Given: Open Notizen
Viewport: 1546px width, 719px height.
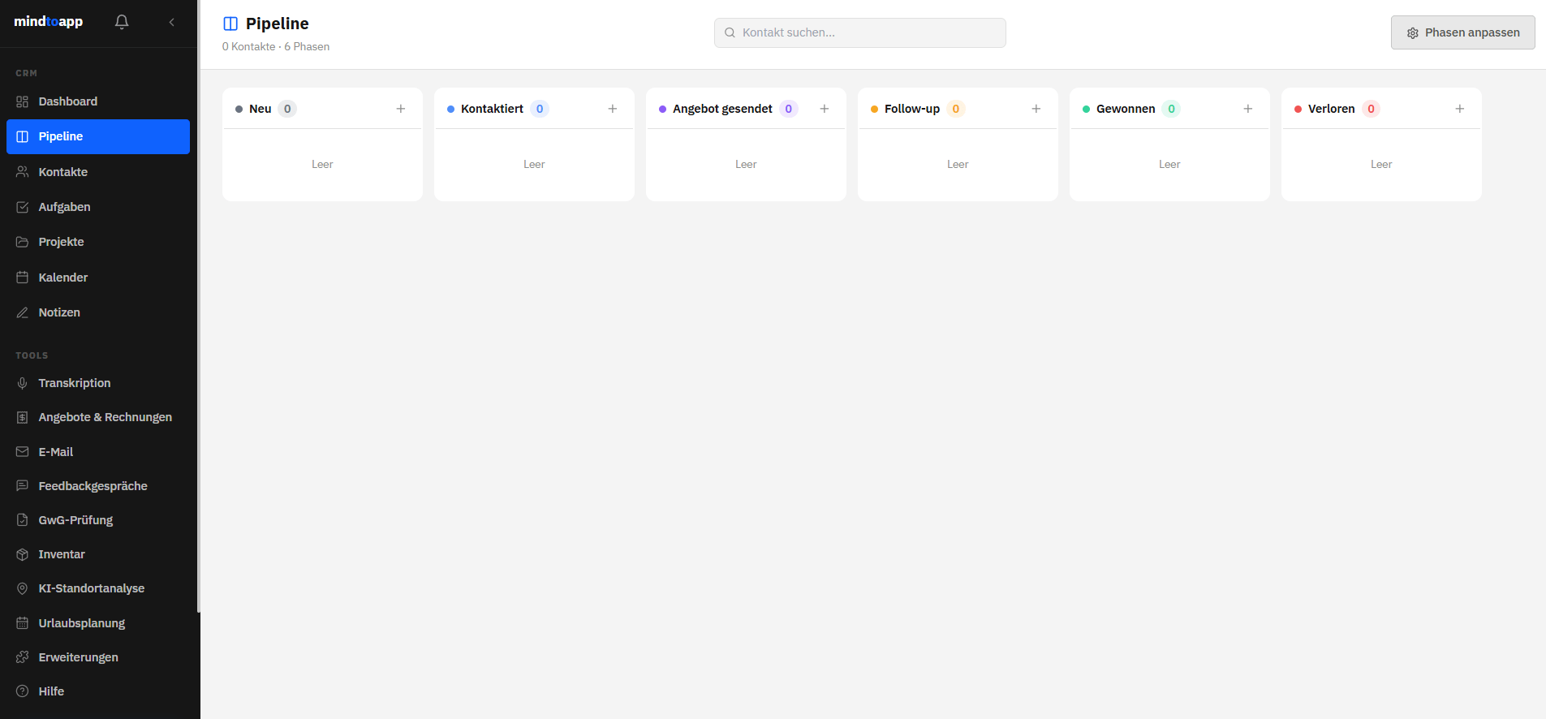Looking at the screenshot, I should 98,312.
